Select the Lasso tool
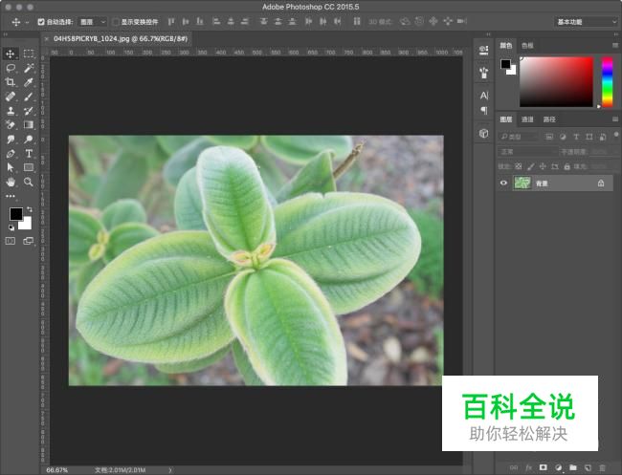The height and width of the screenshot is (475, 622). pos(11,69)
